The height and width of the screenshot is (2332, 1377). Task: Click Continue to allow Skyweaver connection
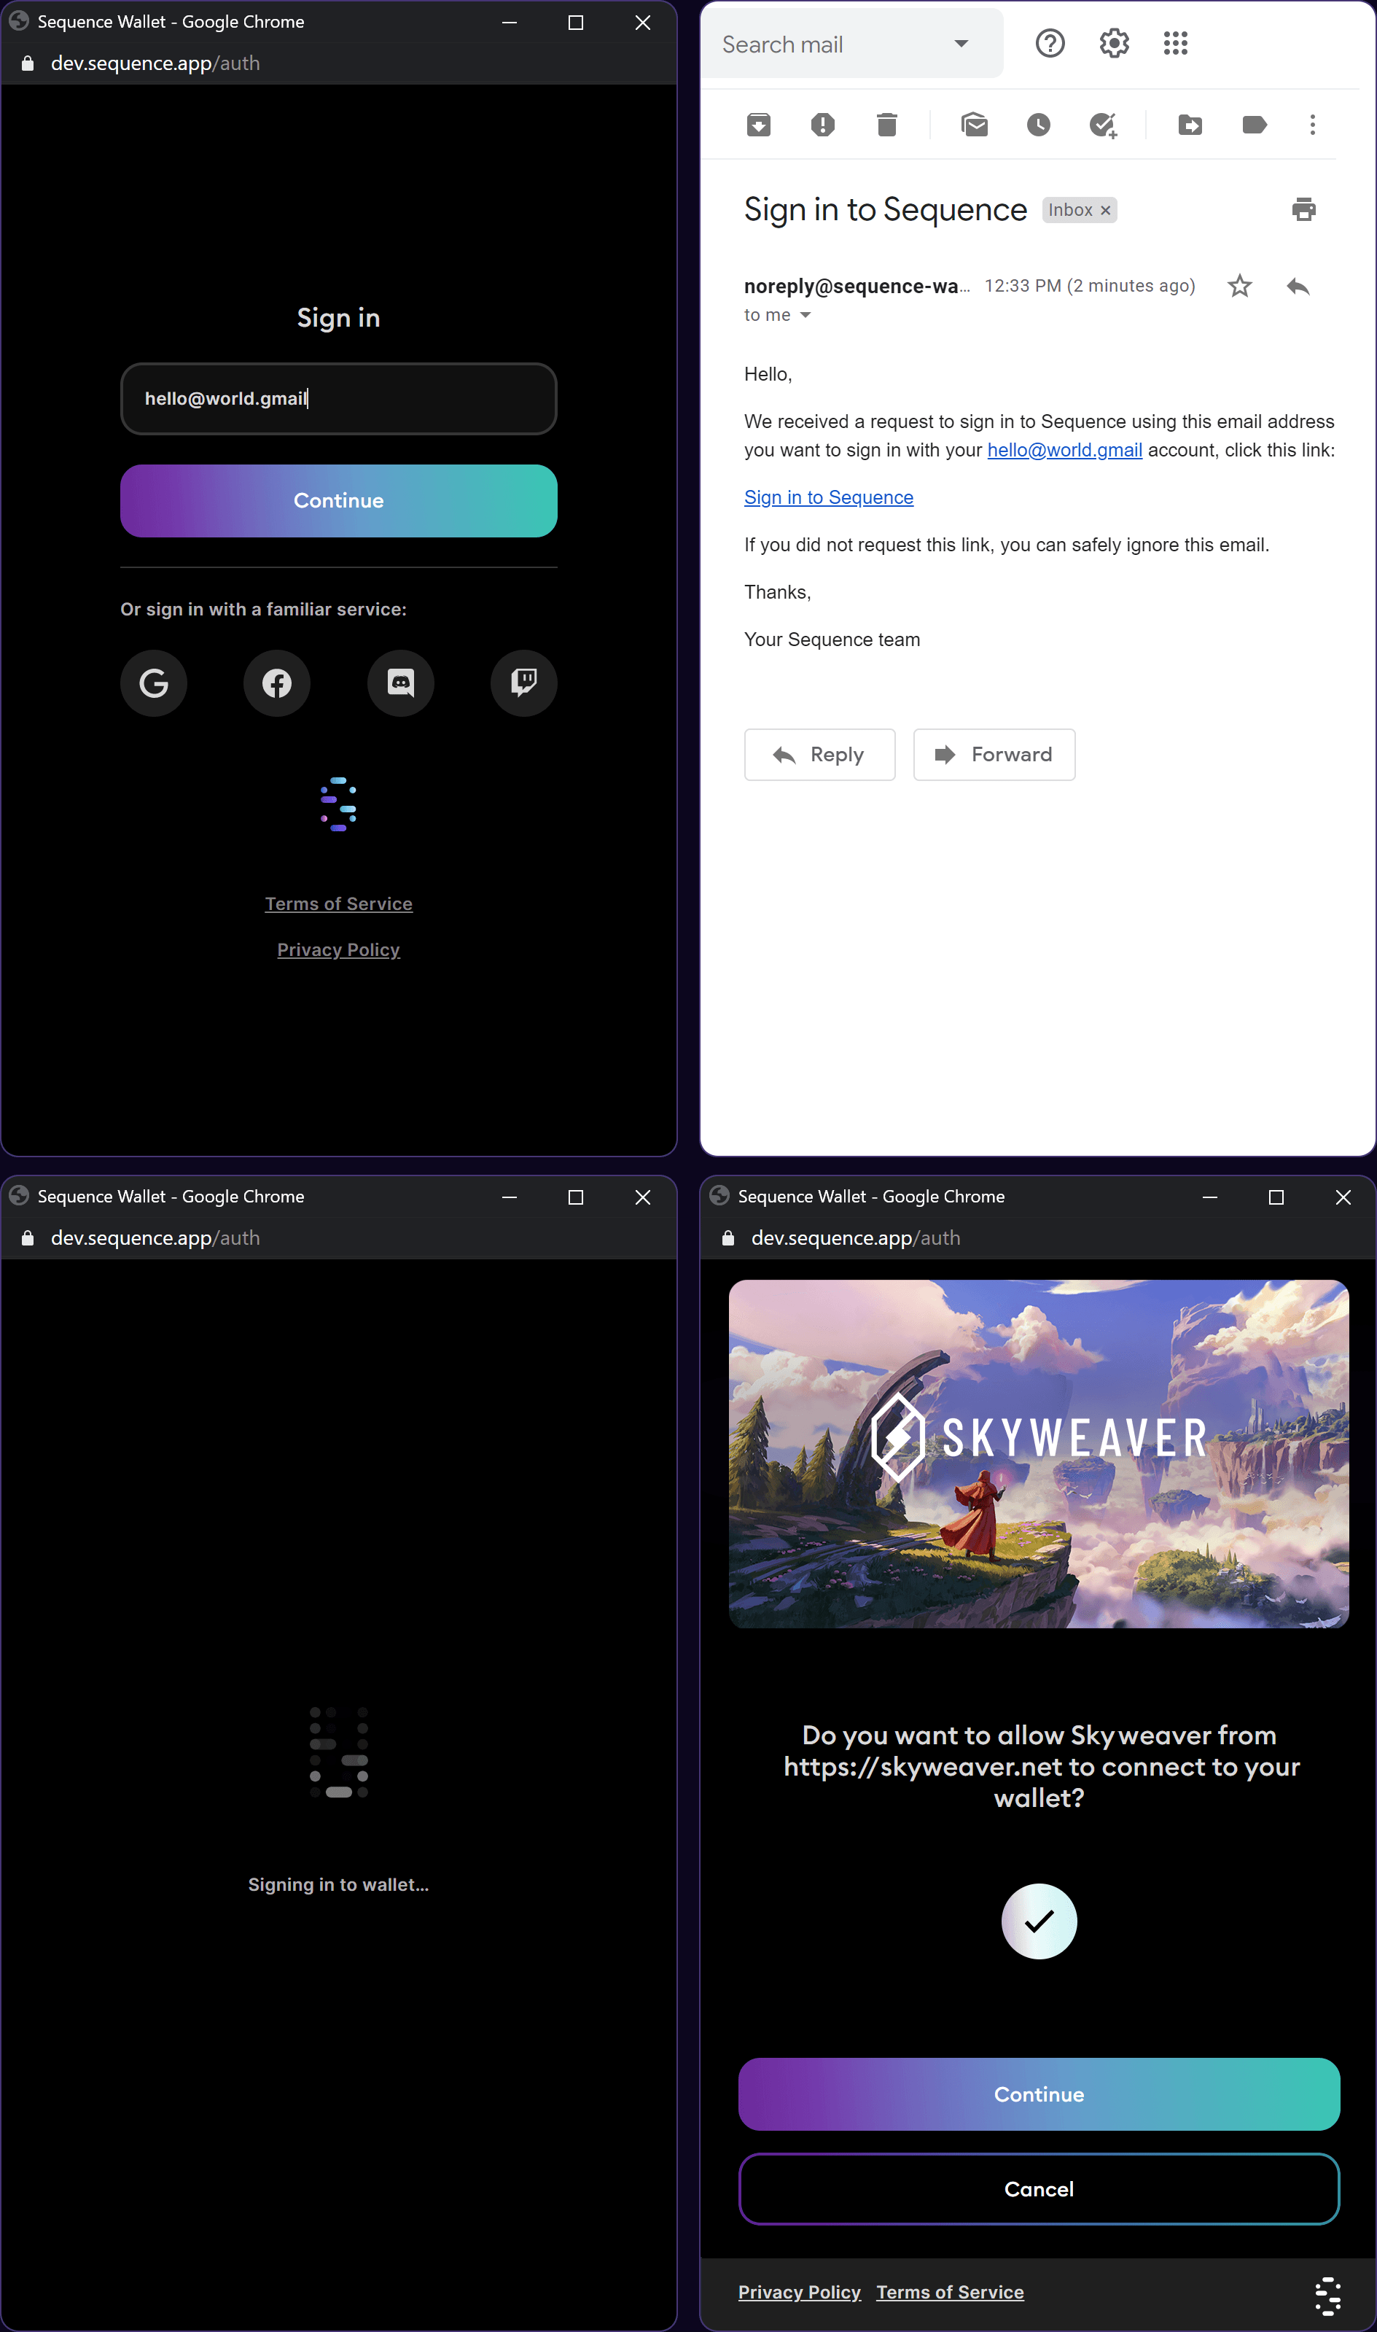pyautogui.click(x=1038, y=2094)
